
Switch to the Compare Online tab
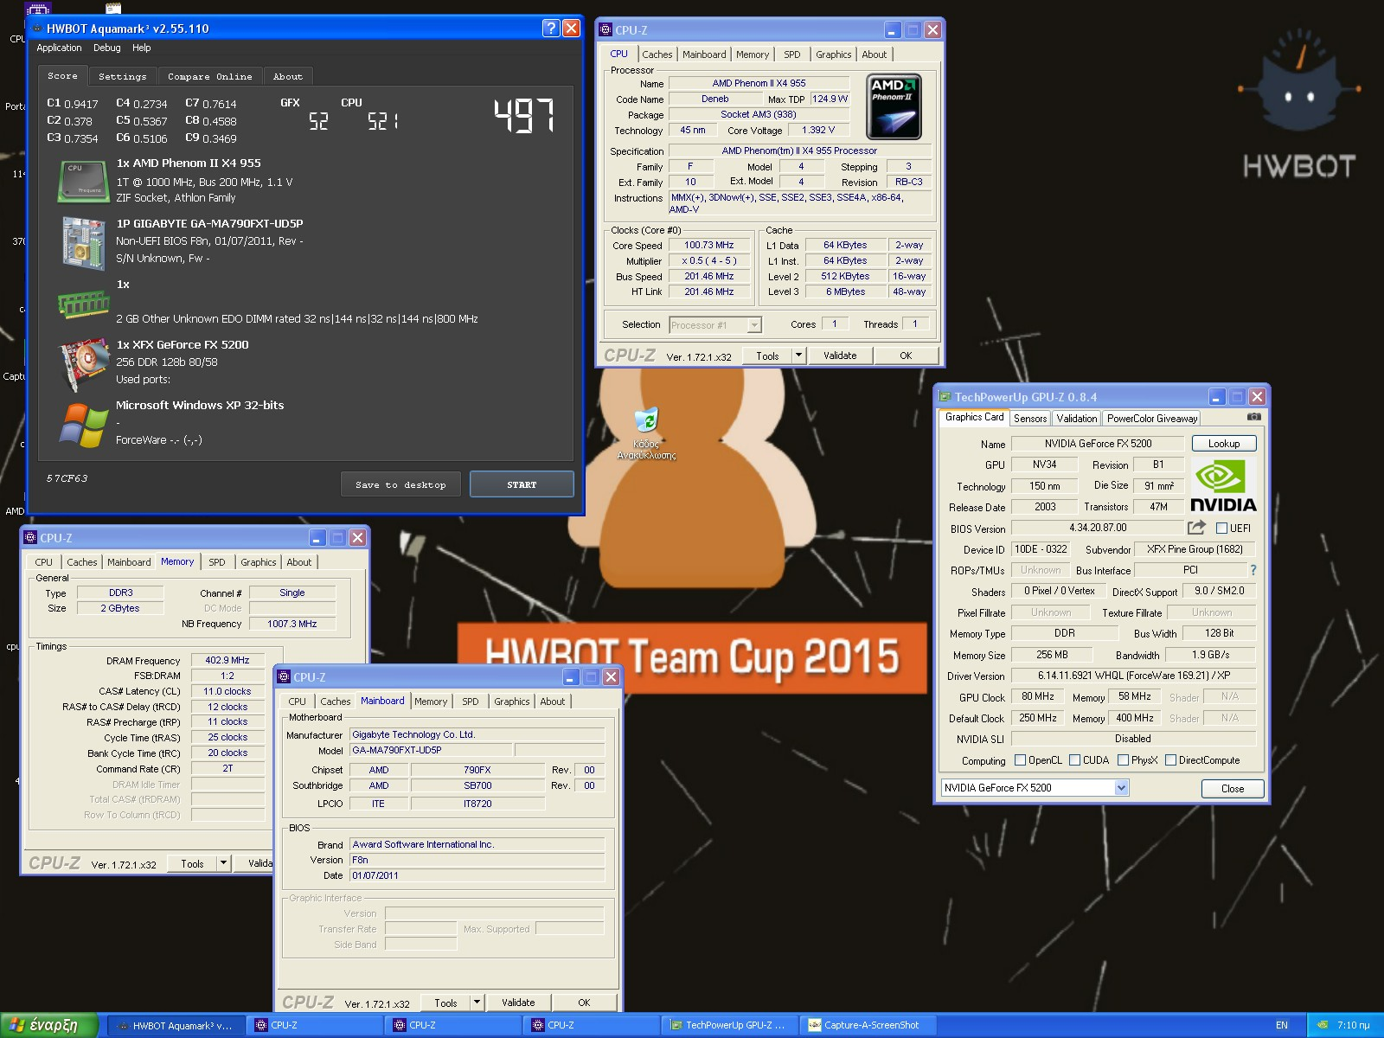[210, 77]
